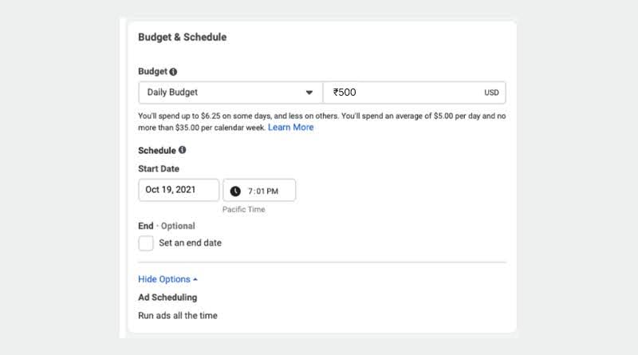Screen dimensions: 638x355
Task: Tick the Set an end date checkbox
Action: click(146, 243)
